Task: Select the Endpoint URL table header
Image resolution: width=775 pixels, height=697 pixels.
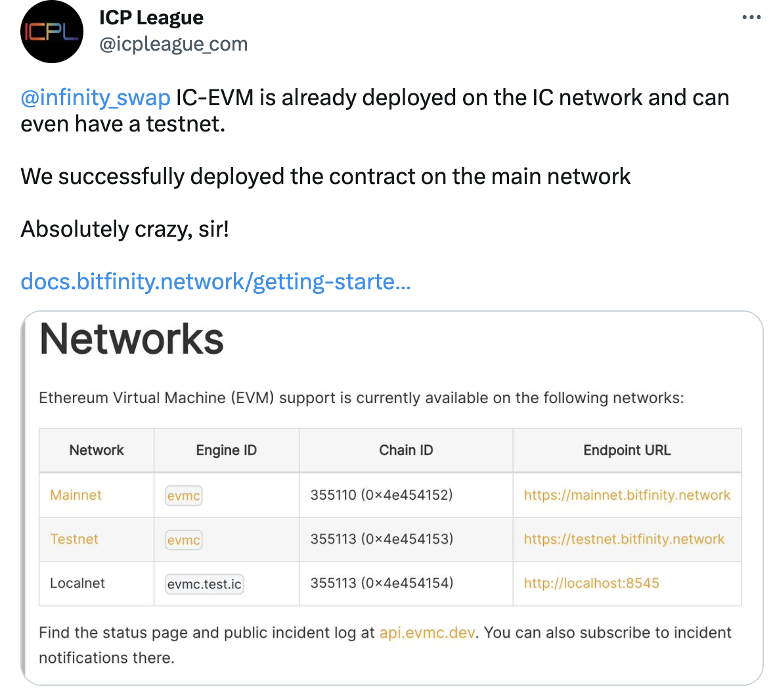Action: tap(627, 450)
